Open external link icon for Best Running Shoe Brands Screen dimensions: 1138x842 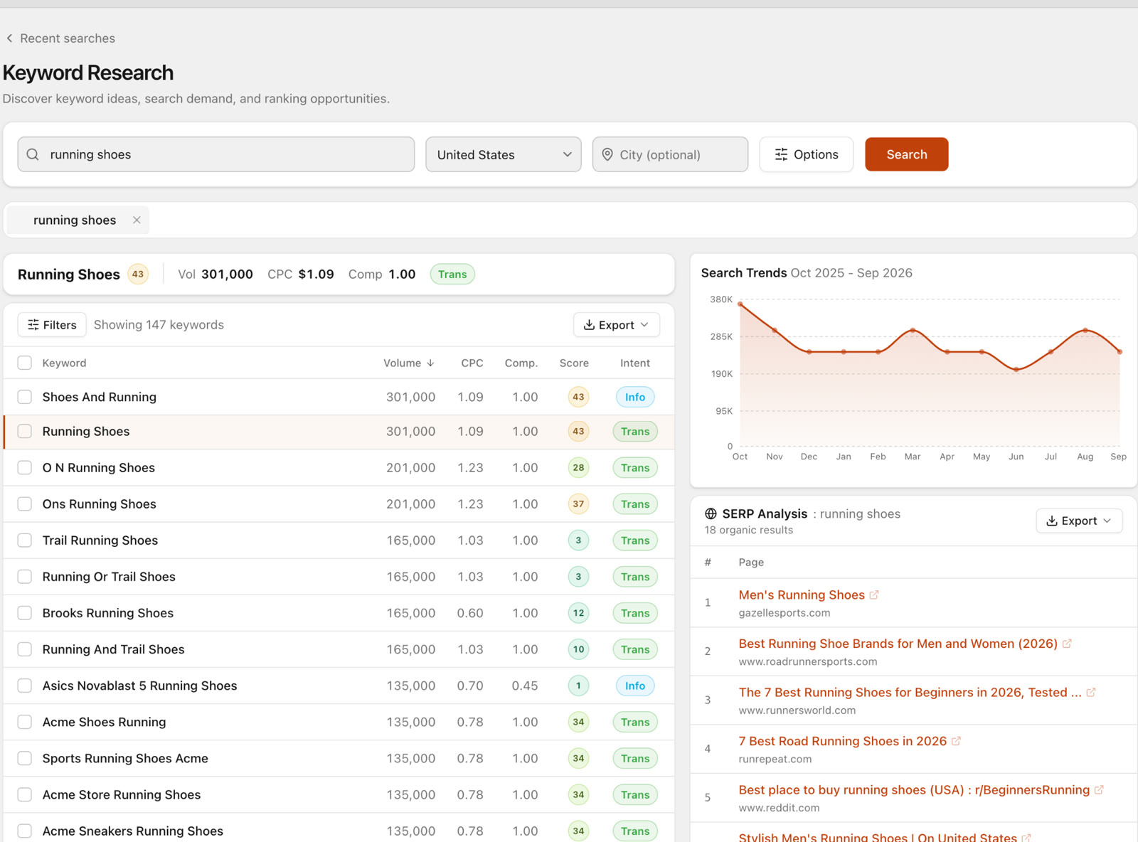(x=1067, y=644)
